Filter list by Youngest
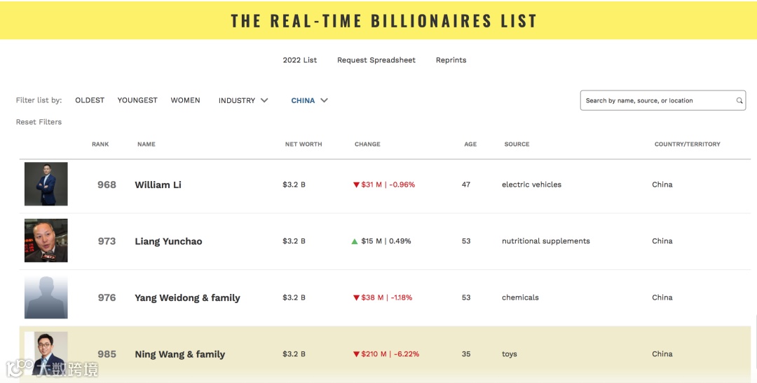Viewport: 757px width, 383px height. click(137, 100)
